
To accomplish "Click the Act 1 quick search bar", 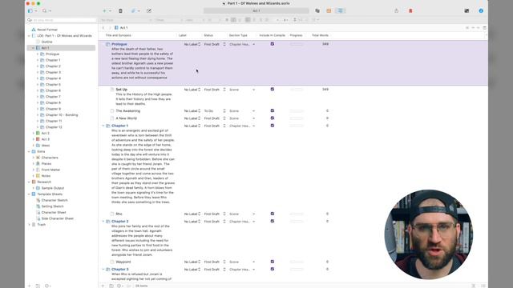I will [256, 10].
